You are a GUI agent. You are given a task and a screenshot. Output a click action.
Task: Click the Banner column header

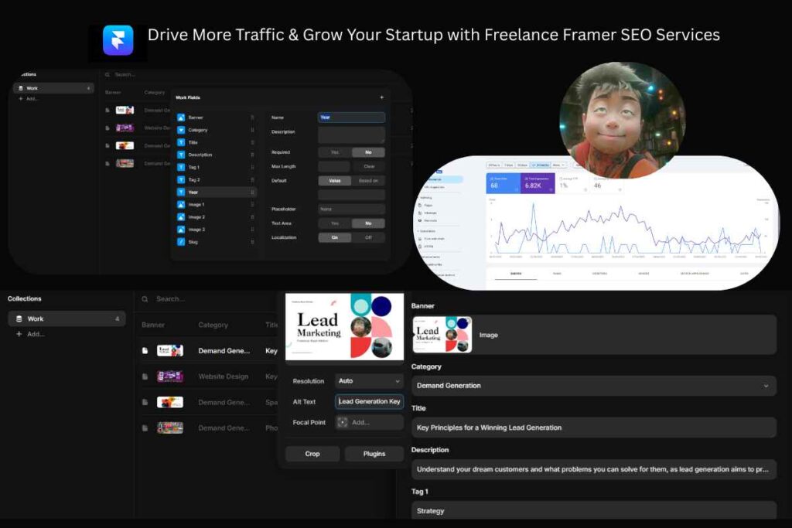[152, 325]
